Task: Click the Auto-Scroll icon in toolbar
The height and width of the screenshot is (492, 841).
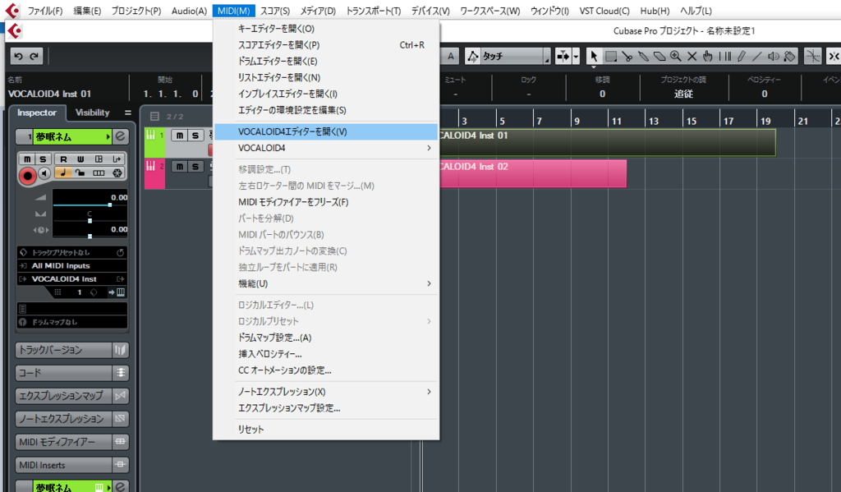Action: tap(563, 56)
